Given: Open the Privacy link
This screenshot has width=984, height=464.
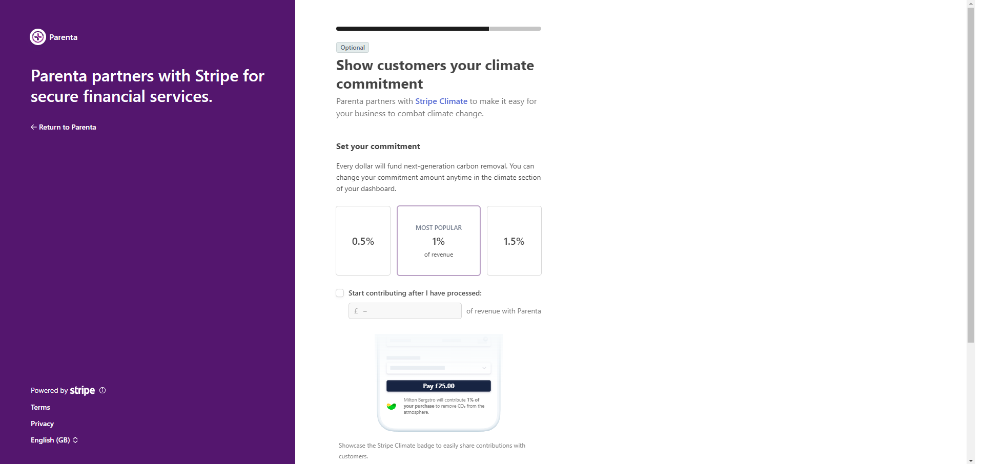Looking at the screenshot, I should [42, 424].
